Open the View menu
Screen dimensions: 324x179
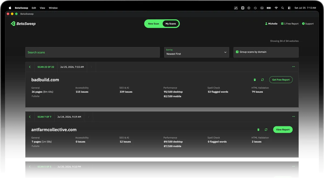tap(42, 8)
